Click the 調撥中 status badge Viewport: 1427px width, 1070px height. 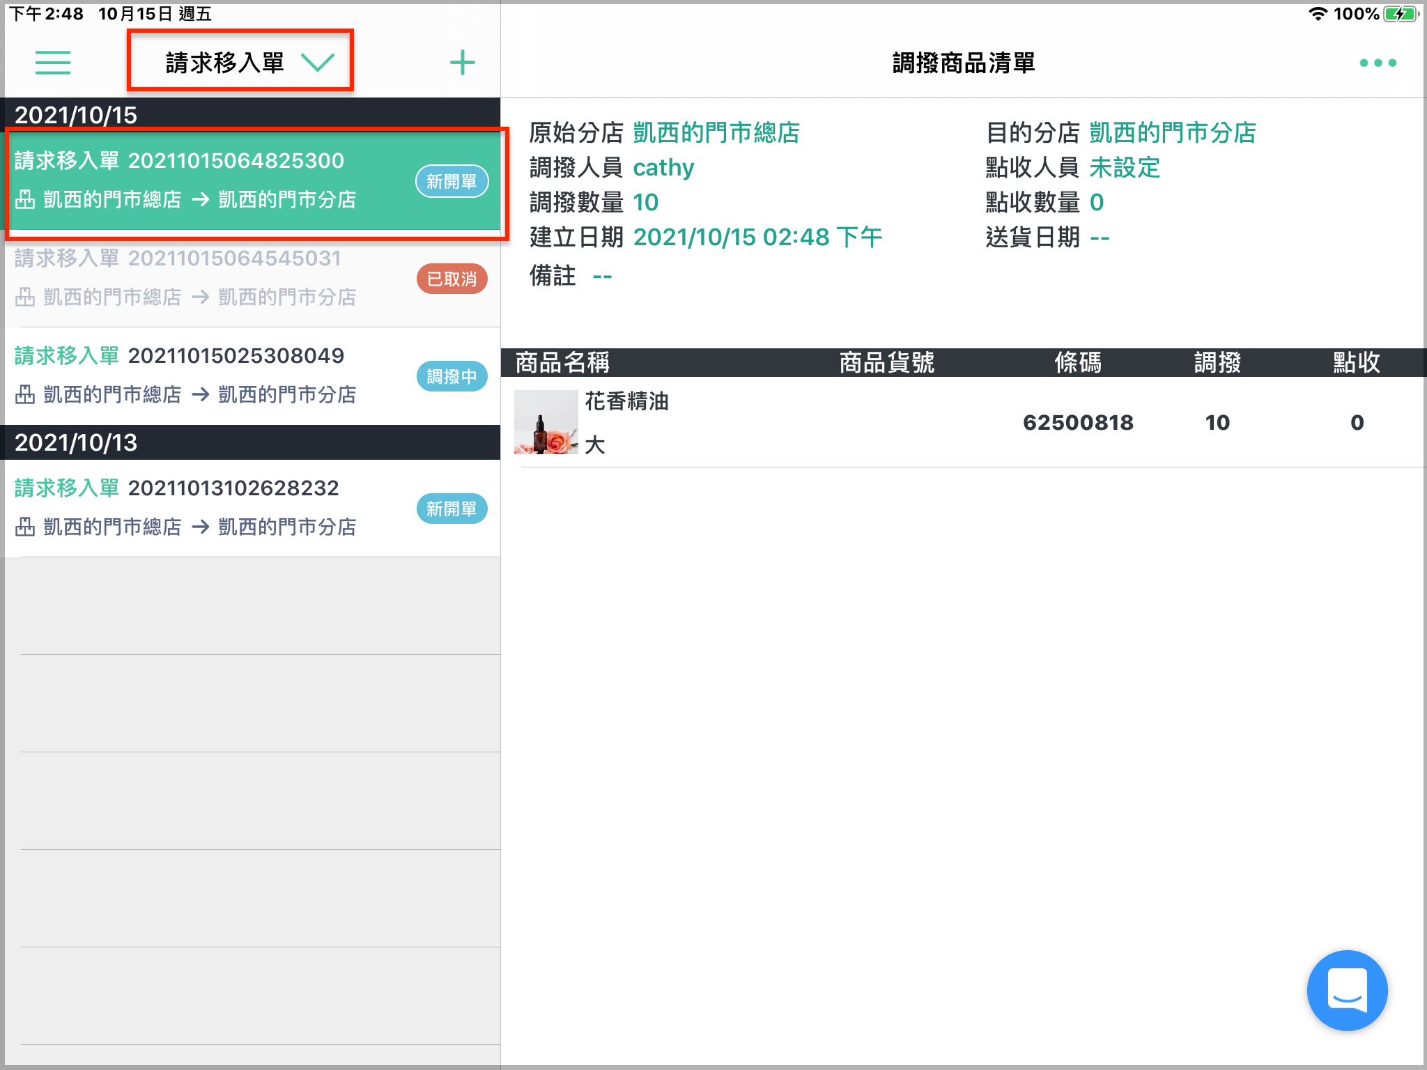[452, 376]
